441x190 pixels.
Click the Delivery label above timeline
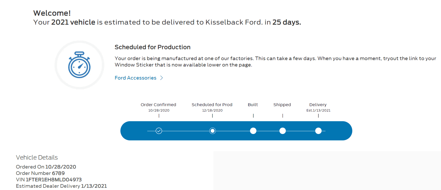[318, 105]
